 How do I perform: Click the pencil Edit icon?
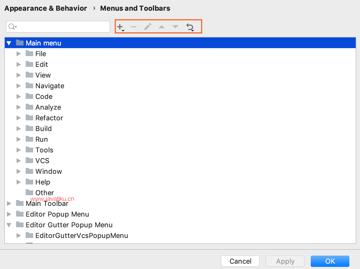point(148,27)
